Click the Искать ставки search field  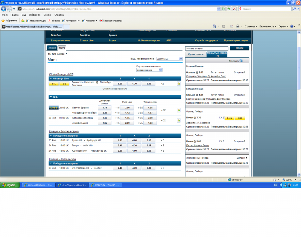pos(207,49)
